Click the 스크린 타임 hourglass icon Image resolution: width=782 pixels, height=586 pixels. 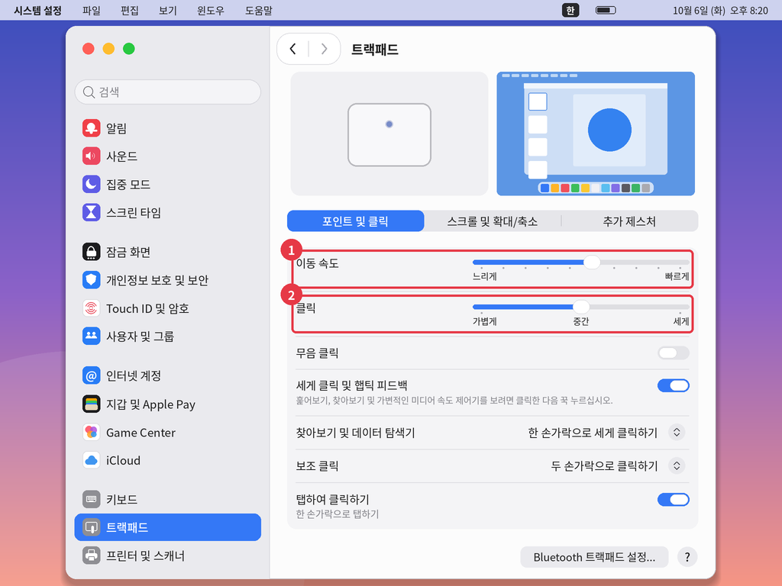click(x=92, y=212)
